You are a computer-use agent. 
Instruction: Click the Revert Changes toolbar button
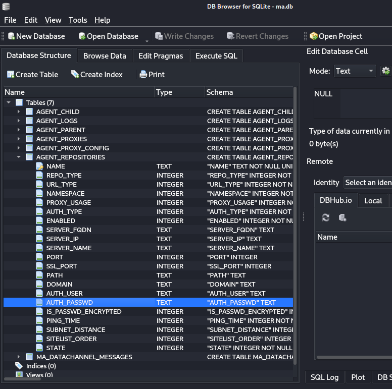coord(258,36)
